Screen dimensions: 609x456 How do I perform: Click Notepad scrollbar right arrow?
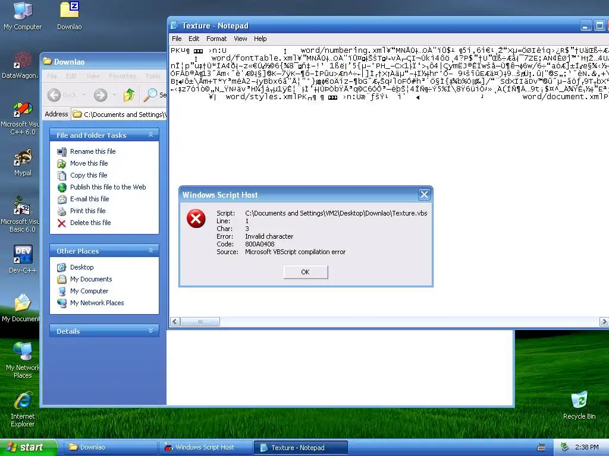pos(604,322)
